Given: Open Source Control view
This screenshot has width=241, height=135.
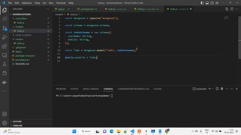Looking at the screenshot, I should pos(5,28).
